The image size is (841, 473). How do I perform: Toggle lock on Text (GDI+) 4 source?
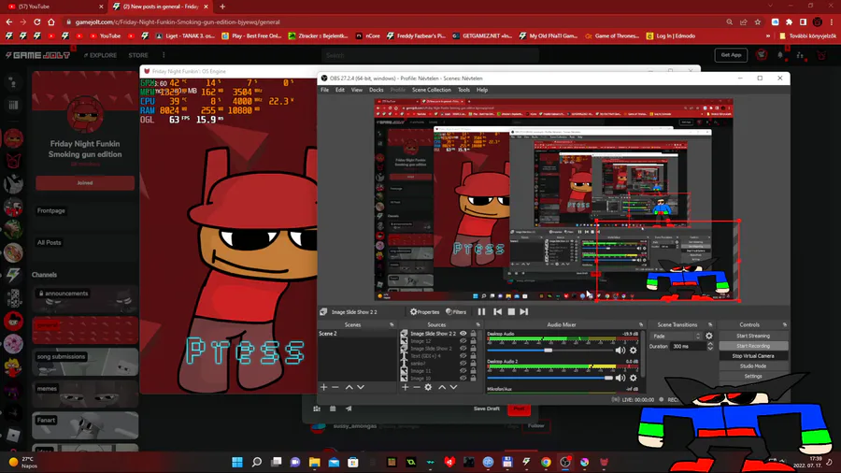473,356
